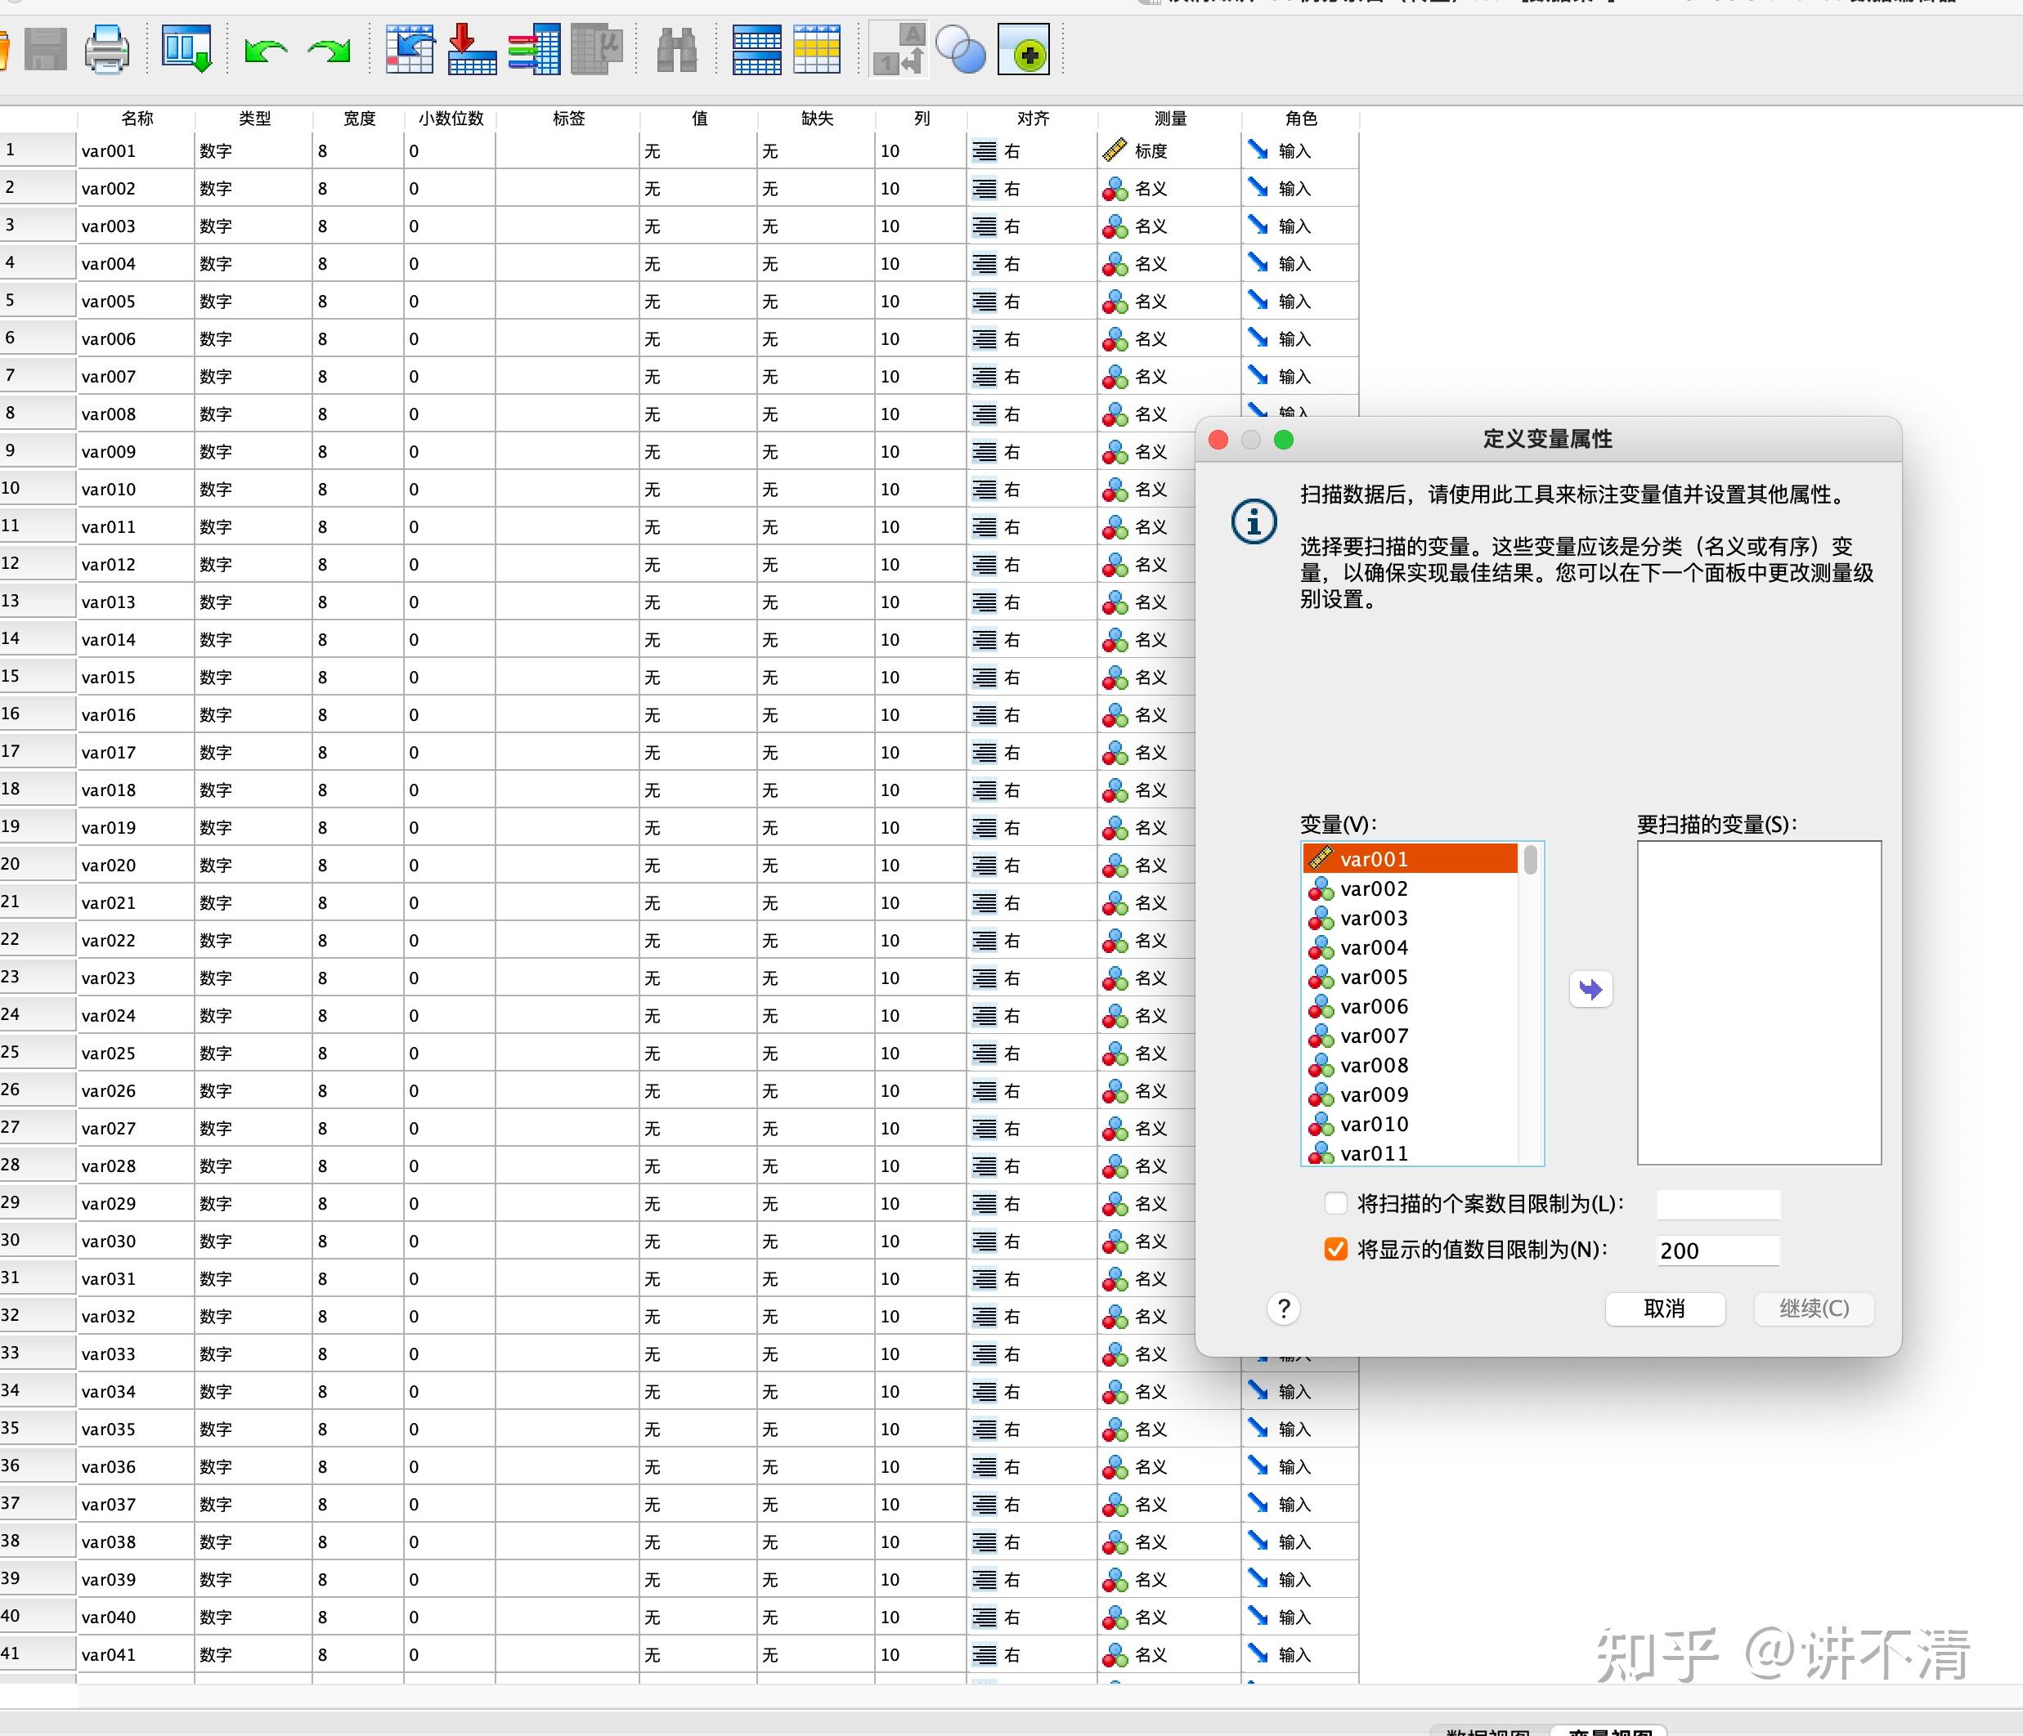This screenshot has width=2023, height=1736.
Task: Click the Insert variable toolbar icon
Action: pos(817,50)
